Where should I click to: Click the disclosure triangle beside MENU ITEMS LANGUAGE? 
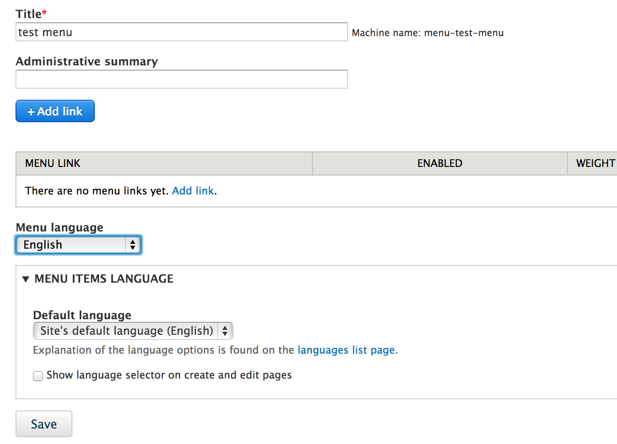click(25, 279)
